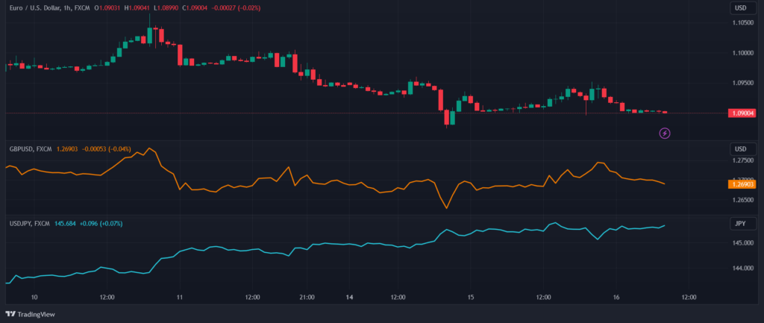The height and width of the screenshot is (323, 764).
Task: Click the USDJPY change +0.096 (+0.07%)
Action: (x=101, y=224)
